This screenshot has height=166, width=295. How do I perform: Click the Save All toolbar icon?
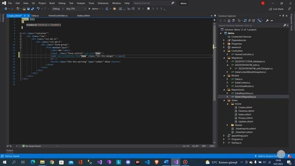pos(33,9)
